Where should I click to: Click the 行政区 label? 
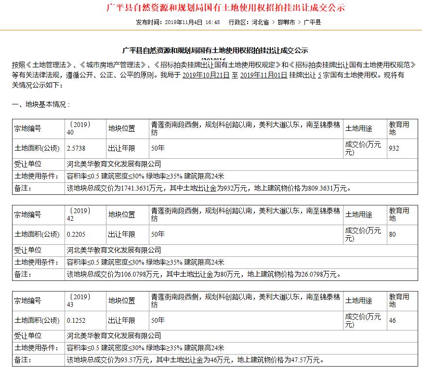tap(238, 22)
